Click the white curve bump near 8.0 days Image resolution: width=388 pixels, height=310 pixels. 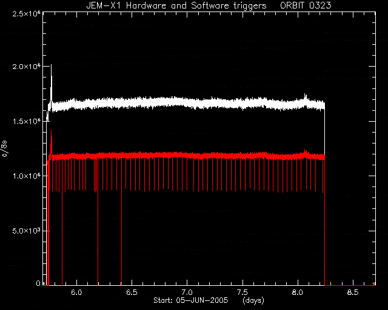305,96
